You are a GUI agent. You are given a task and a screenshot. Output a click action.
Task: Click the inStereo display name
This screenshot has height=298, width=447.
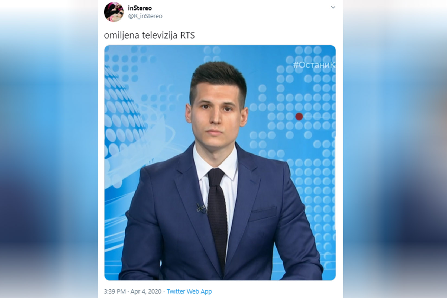click(x=140, y=8)
